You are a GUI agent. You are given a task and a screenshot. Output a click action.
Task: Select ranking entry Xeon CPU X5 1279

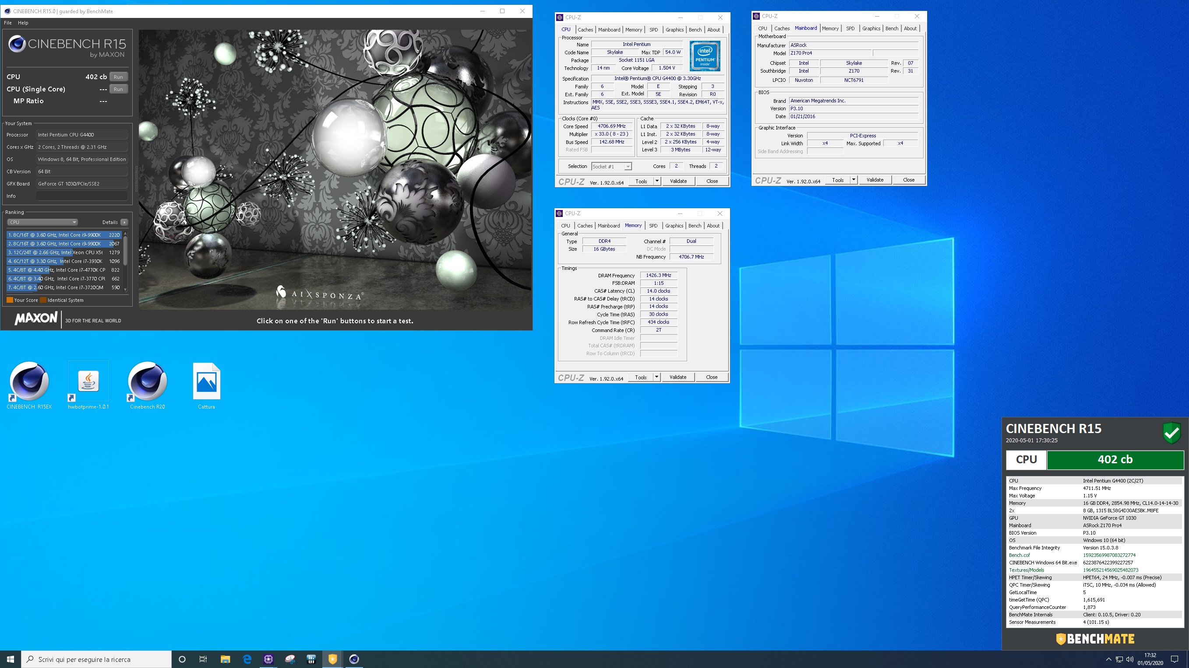click(64, 252)
